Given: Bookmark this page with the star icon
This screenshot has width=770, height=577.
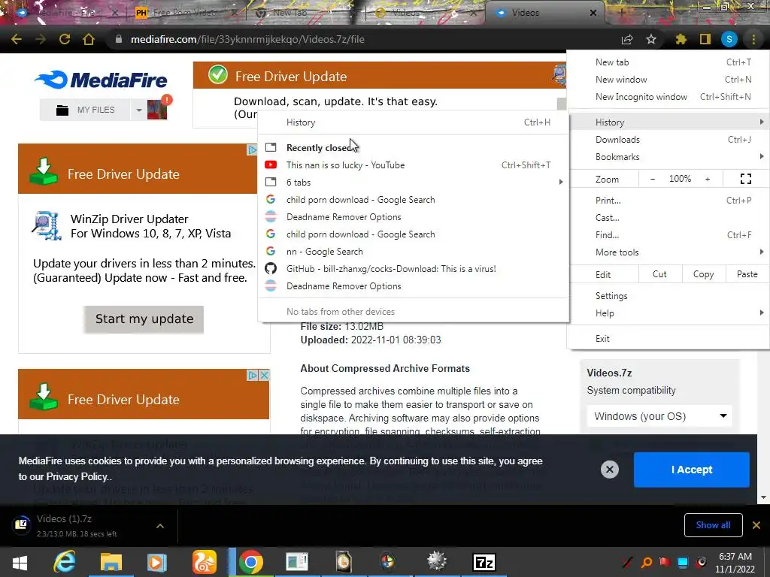Looking at the screenshot, I should (651, 39).
